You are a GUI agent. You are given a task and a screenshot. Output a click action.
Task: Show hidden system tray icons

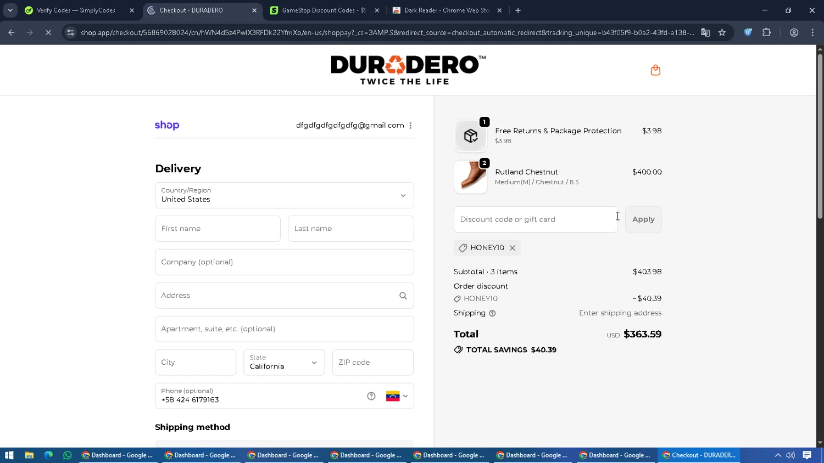tap(778, 455)
